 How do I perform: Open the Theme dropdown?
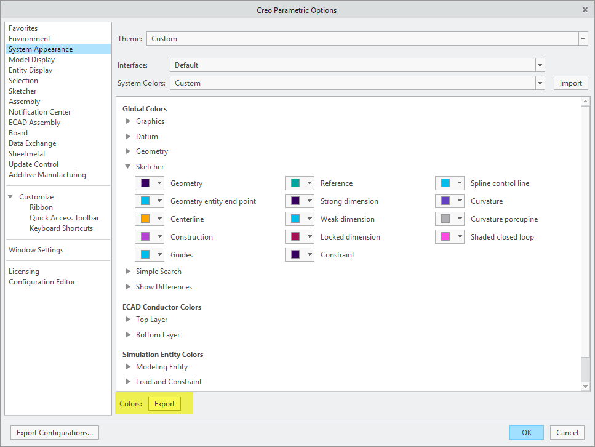(583, 39)
